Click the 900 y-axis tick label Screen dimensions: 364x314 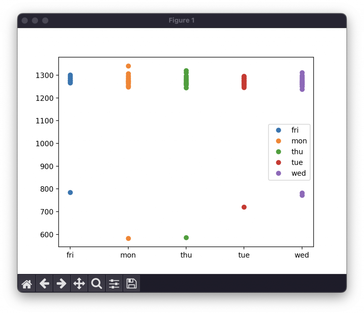47,166
